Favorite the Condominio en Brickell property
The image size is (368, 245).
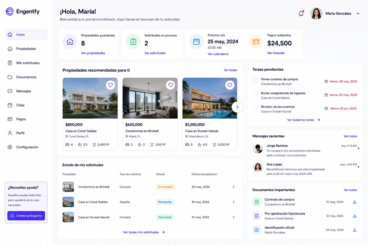pyautogui.click(x=171, y=85)
